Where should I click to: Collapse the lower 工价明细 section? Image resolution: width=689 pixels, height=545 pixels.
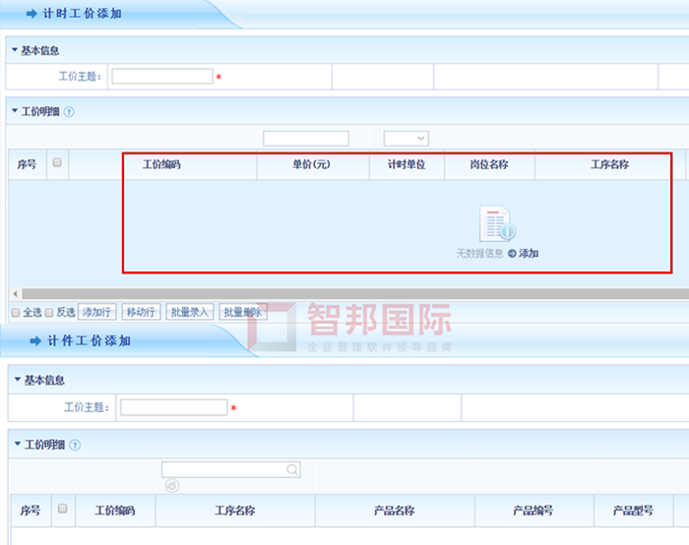coord(18,445)
